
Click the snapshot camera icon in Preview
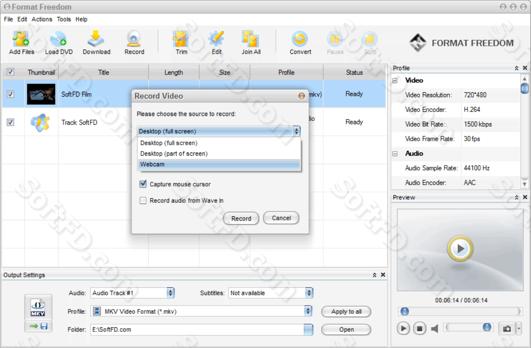[507, 328]
